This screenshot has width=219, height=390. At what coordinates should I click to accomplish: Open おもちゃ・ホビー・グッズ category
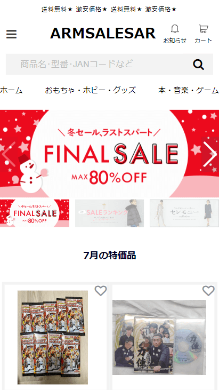pos(91,90)
